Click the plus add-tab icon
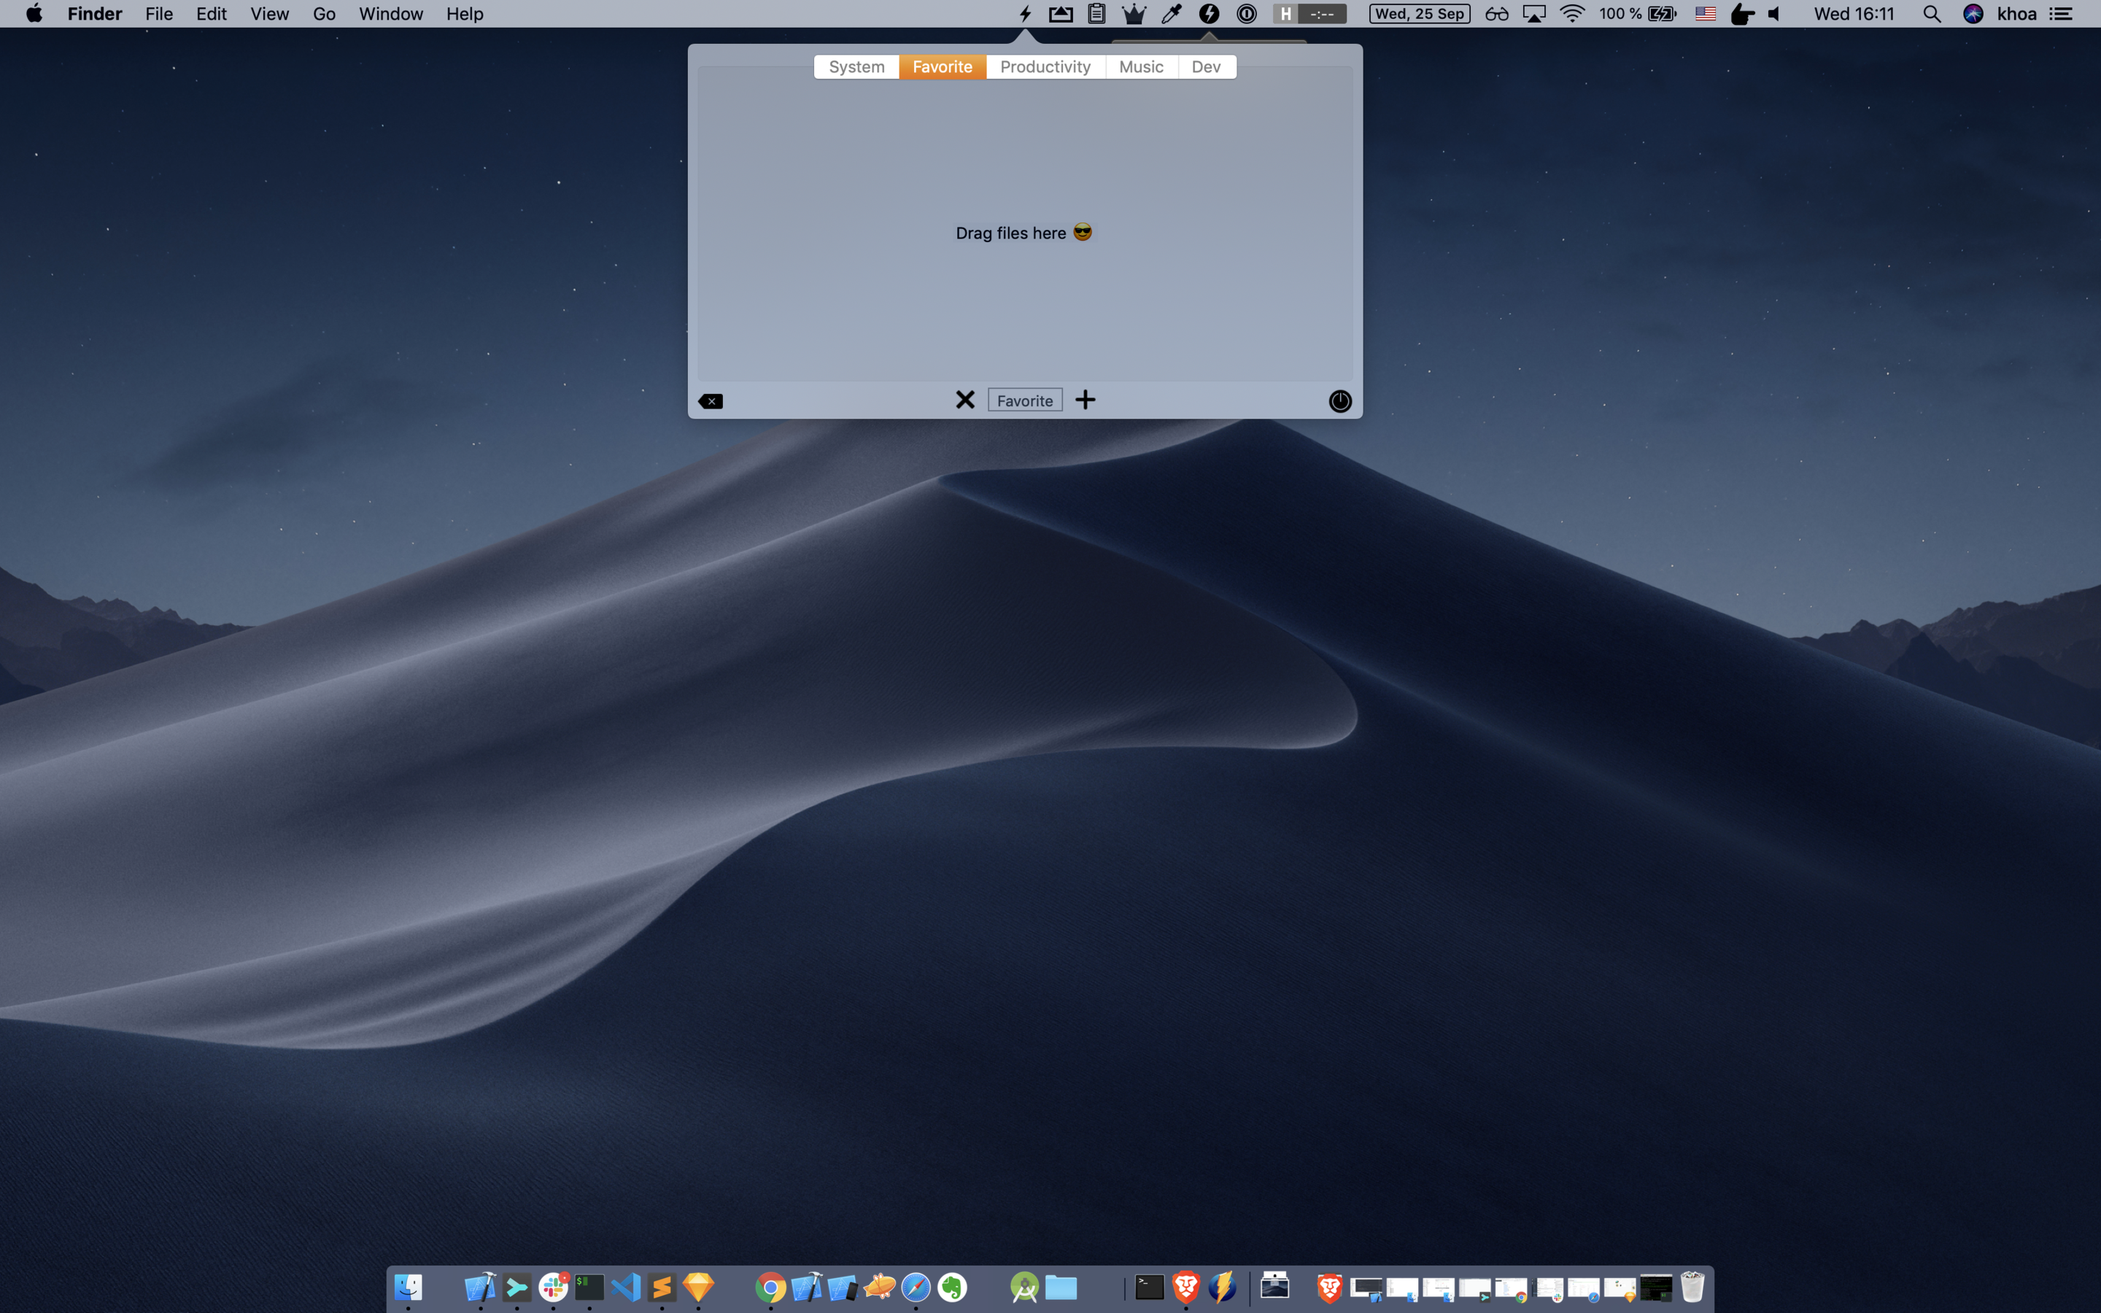The height and width of the screenshot is (1313, 2101). point(1086,400)
